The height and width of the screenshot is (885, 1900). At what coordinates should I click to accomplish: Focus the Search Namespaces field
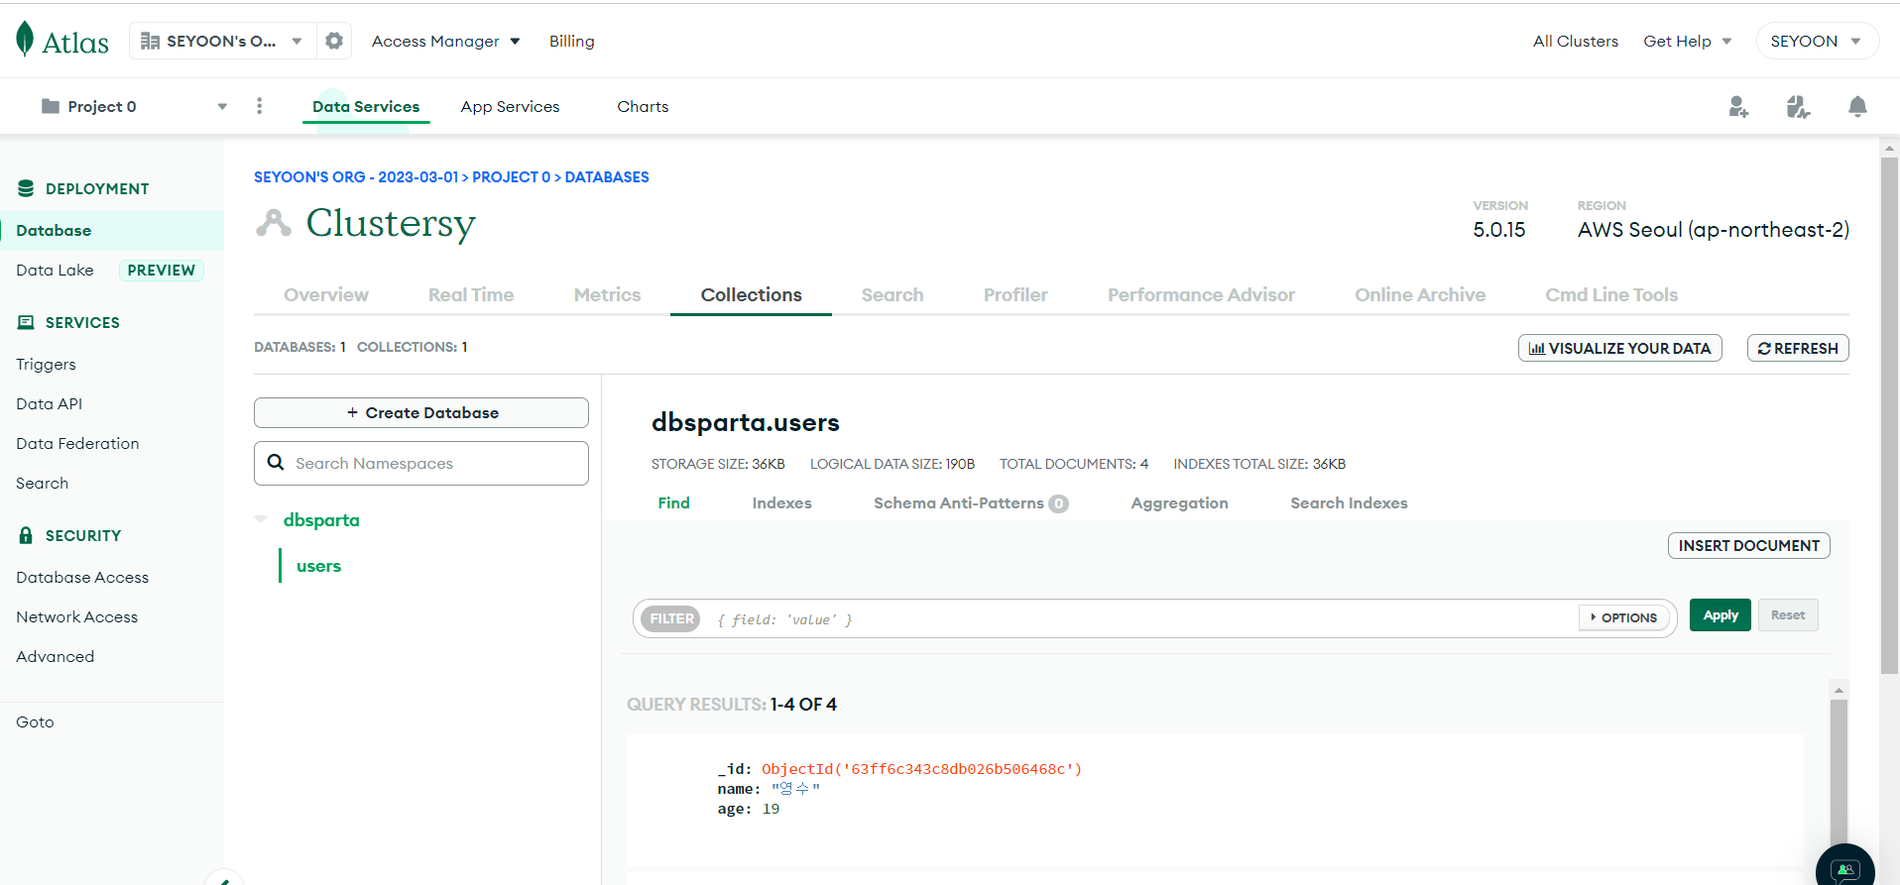pyautogui.click(x=421, y=463)
